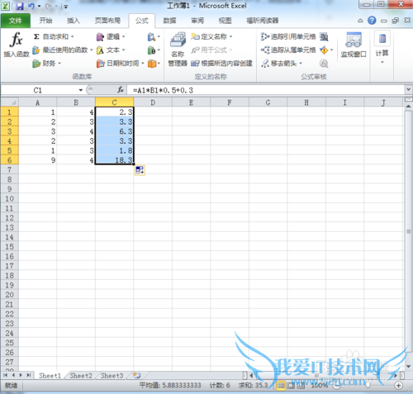Click Trace Precedents (追踪引用单元格)
The width and height of the screenshot is (413, 394).
click(x=288, y=36)
